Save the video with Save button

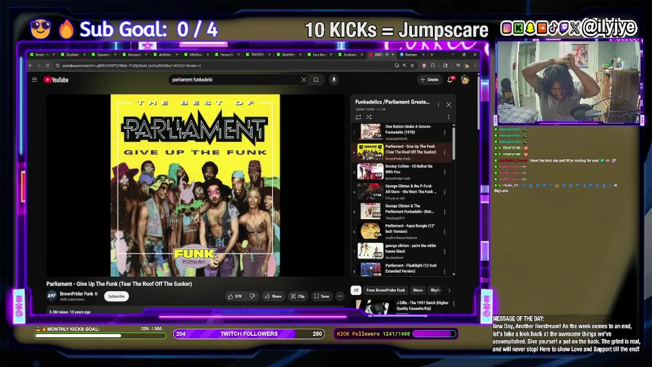[321, 296]
